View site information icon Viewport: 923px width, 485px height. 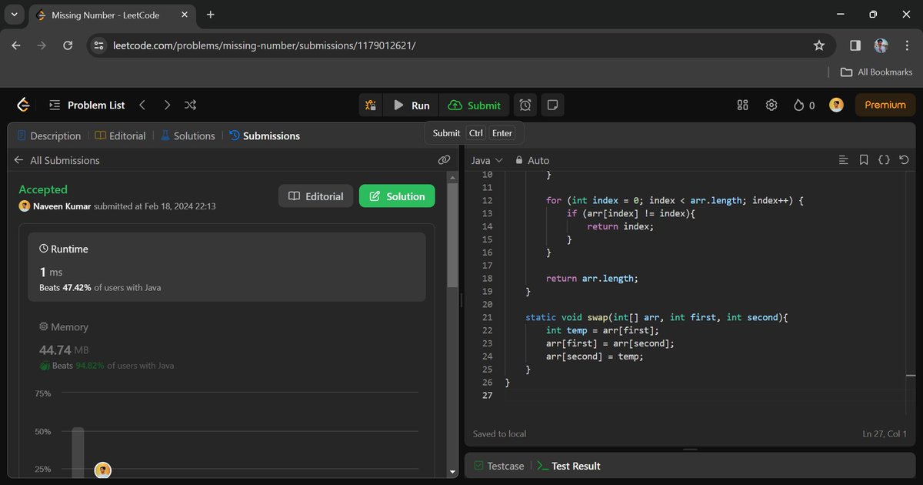98,45
